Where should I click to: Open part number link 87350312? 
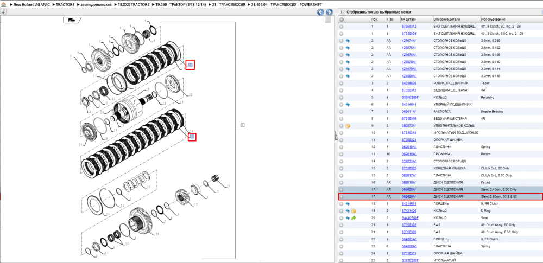409,26
